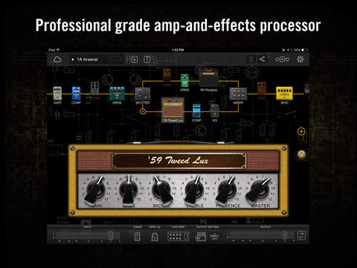The image size is (357, 268).
Task: Click the output routing icon at far right
Action: (x=301, y=235)
